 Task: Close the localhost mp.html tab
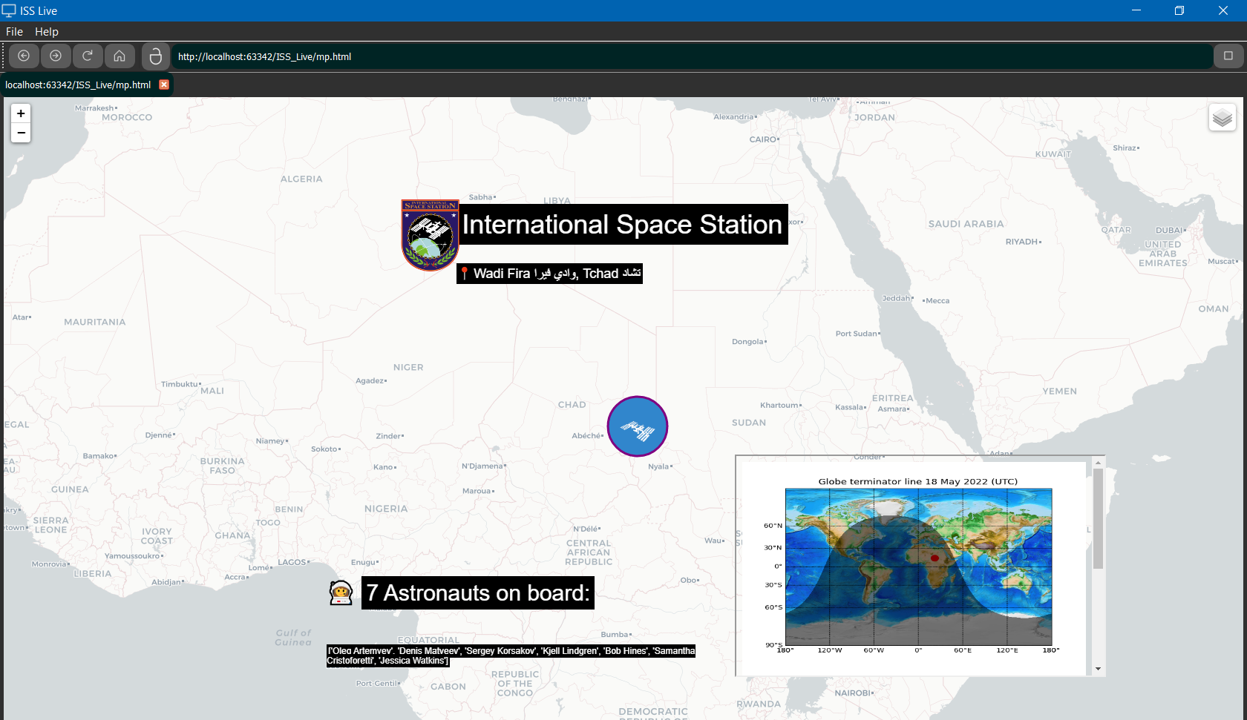[164, 85]
